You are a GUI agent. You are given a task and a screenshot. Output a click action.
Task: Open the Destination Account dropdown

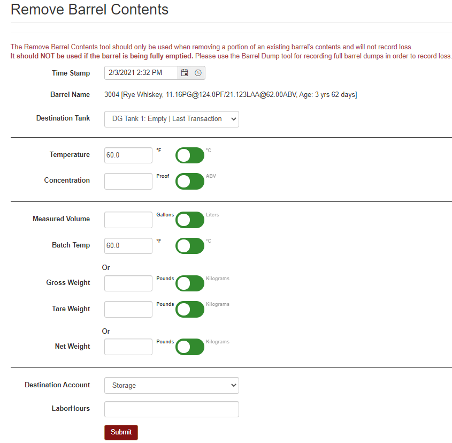(171, 385)
